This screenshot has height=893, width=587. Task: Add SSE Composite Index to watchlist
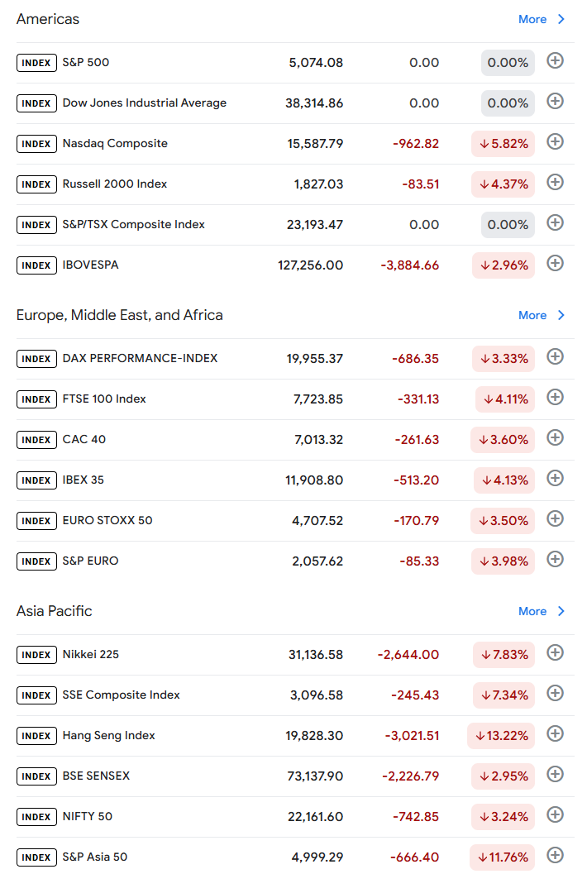(x=555, y=693)
